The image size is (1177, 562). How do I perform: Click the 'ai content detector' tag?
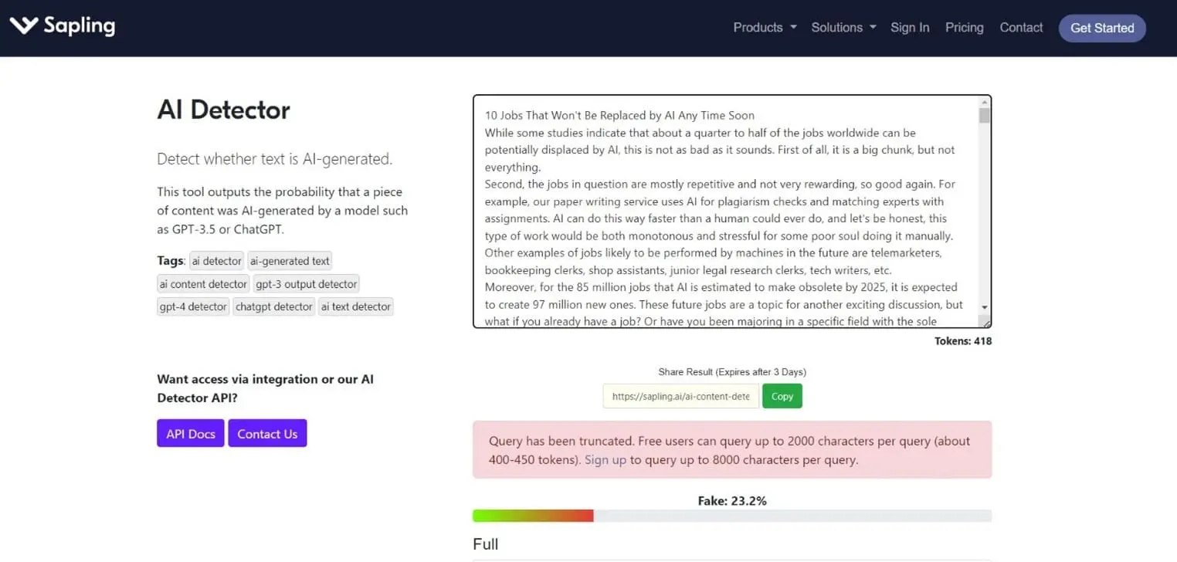[203, 284]
